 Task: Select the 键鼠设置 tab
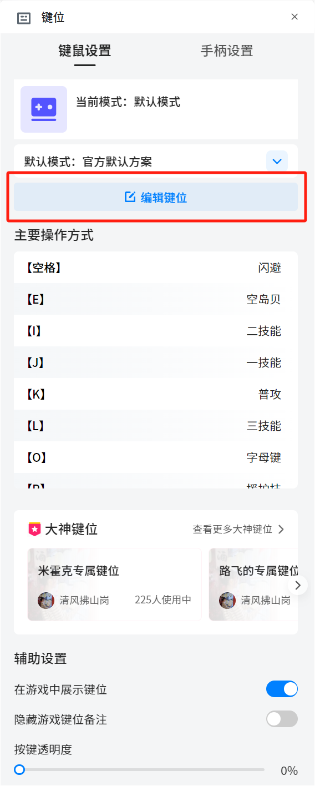(x=85, y=51)
